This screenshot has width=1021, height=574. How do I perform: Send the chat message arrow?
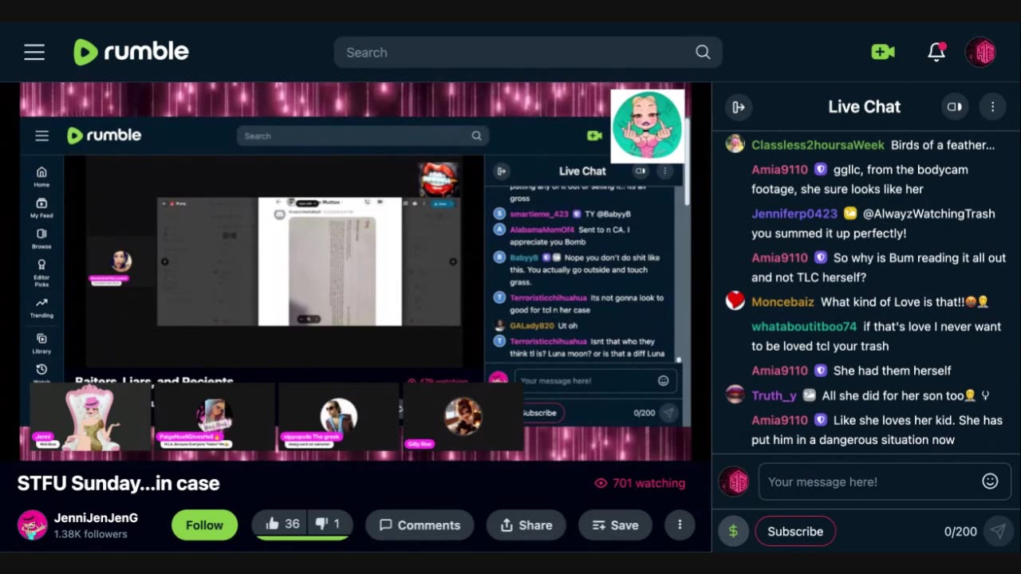[x=997, y=531]
